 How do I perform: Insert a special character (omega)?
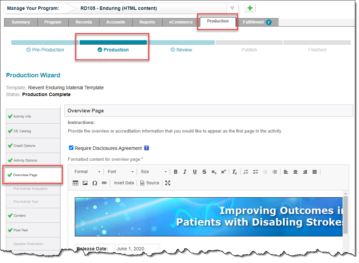95,183
